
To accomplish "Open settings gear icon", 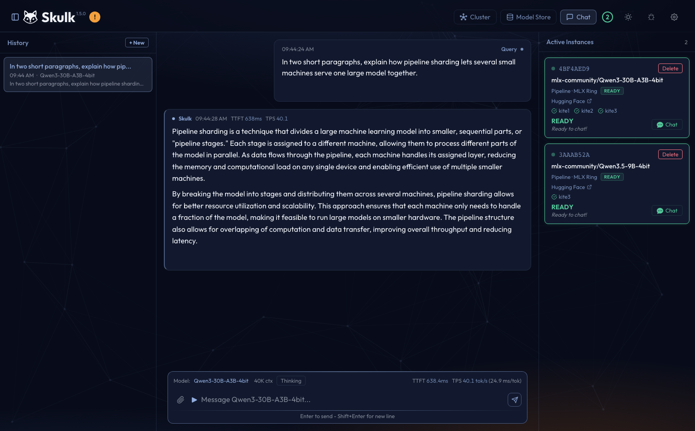I will [674, 17].
